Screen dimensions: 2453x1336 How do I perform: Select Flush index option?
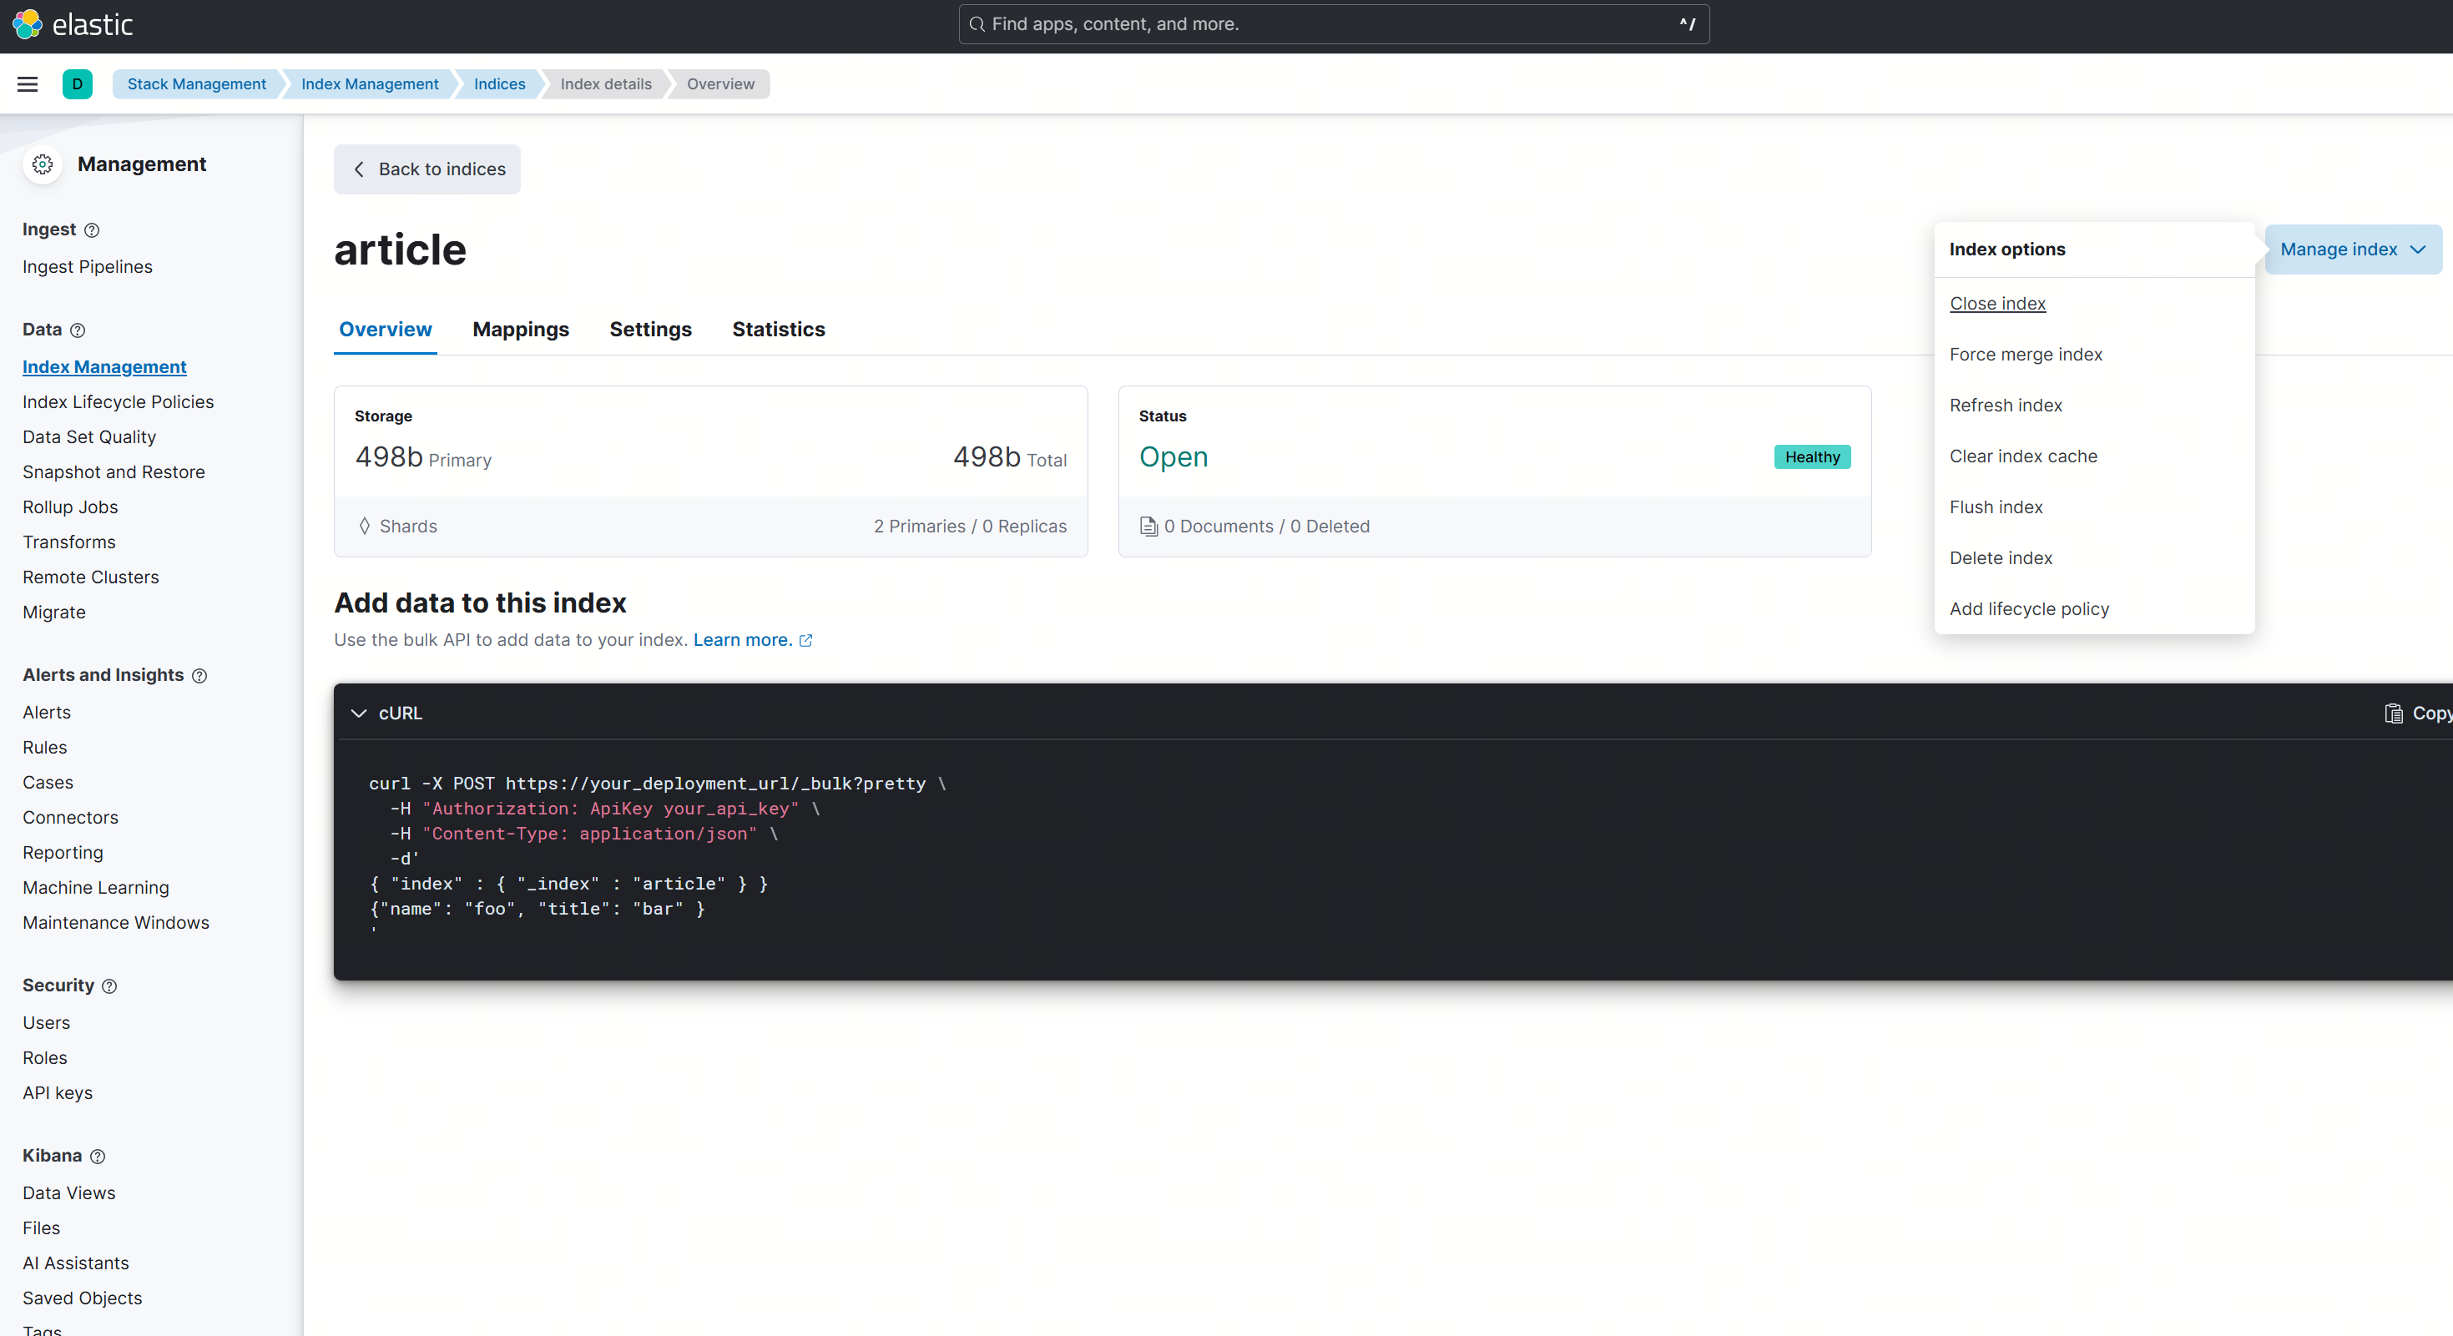click(x=1996, y=507)
